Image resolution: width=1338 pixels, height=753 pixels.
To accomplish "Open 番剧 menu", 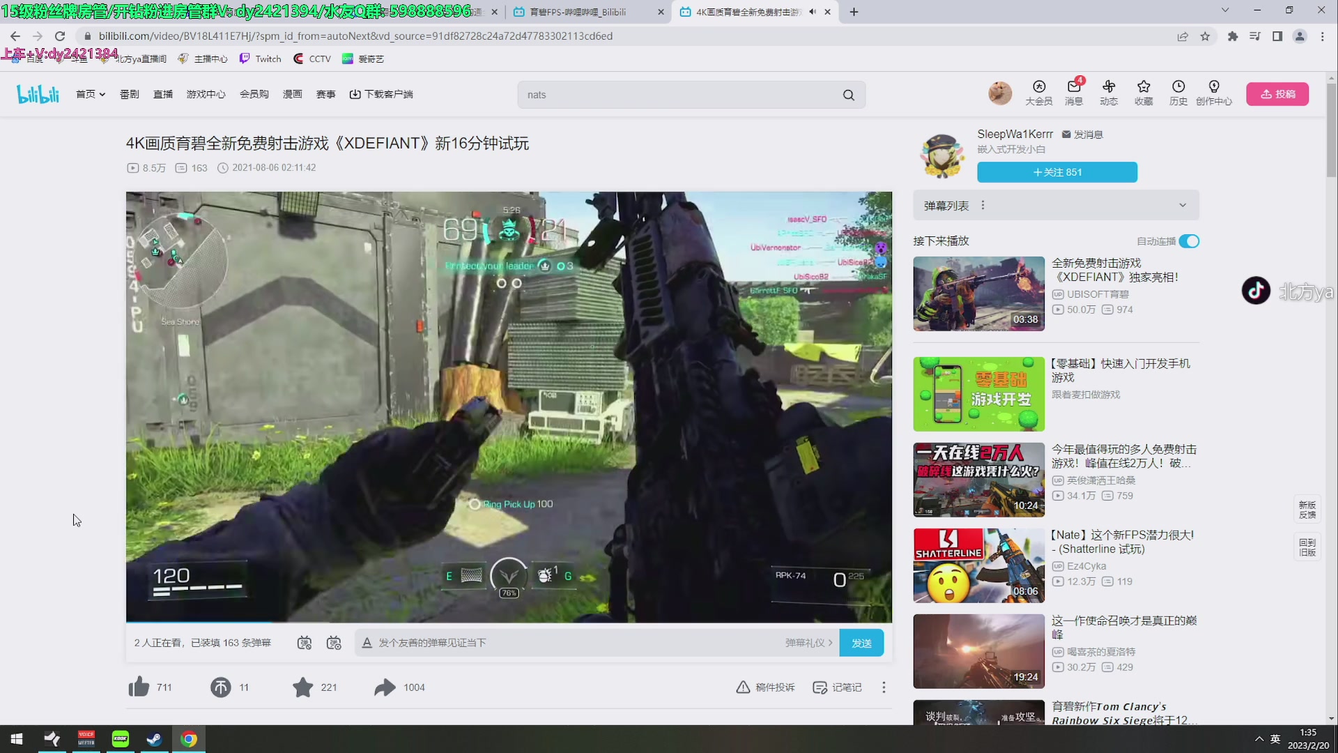I will 130,94.
